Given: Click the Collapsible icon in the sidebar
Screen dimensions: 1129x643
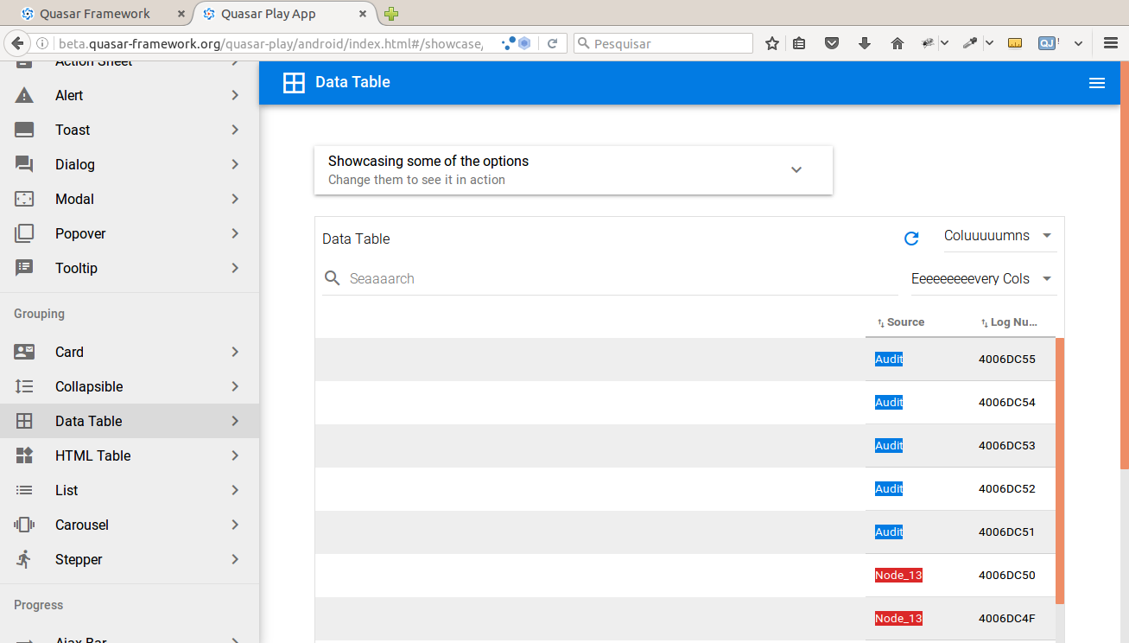Looking at the screenshot, I should [24, 386].
